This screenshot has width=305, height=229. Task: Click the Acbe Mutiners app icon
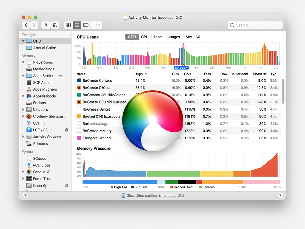(x=29, y=89)
